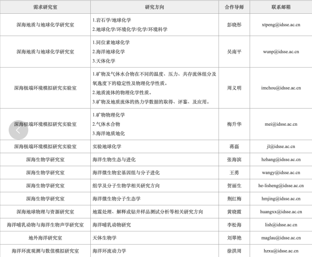The height and width of the screenshot is (257, 312).
Task: Click email hzhang@idsse.ac.cn
Action: 281,160
